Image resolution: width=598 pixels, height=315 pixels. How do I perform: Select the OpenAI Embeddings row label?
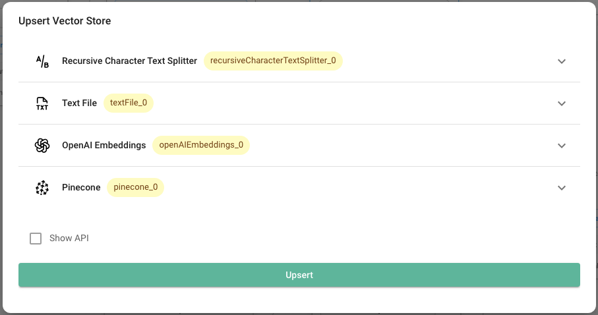[104, 145]
